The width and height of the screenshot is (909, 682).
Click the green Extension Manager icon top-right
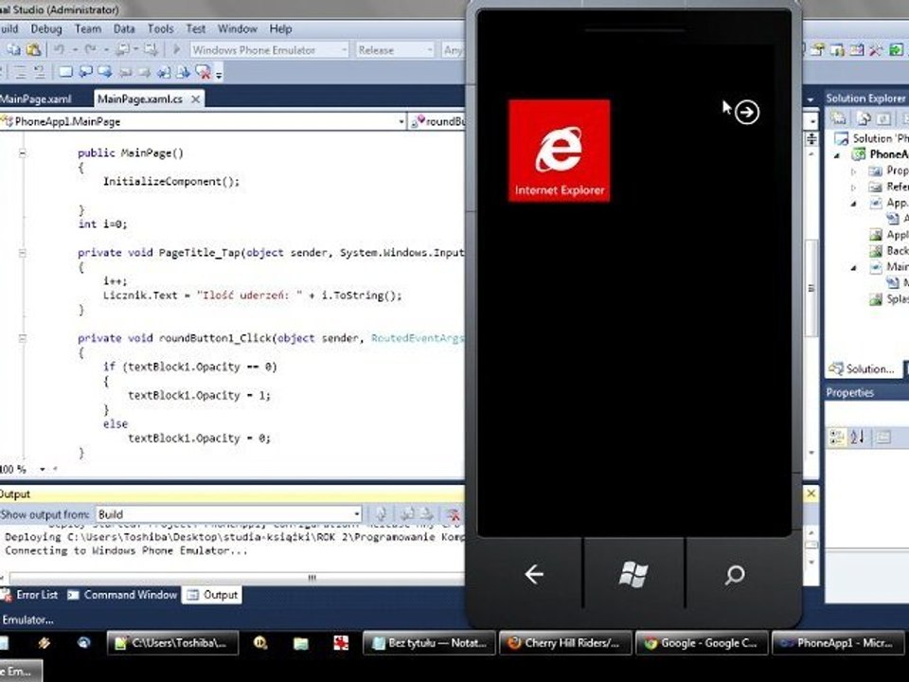[896, 50]
